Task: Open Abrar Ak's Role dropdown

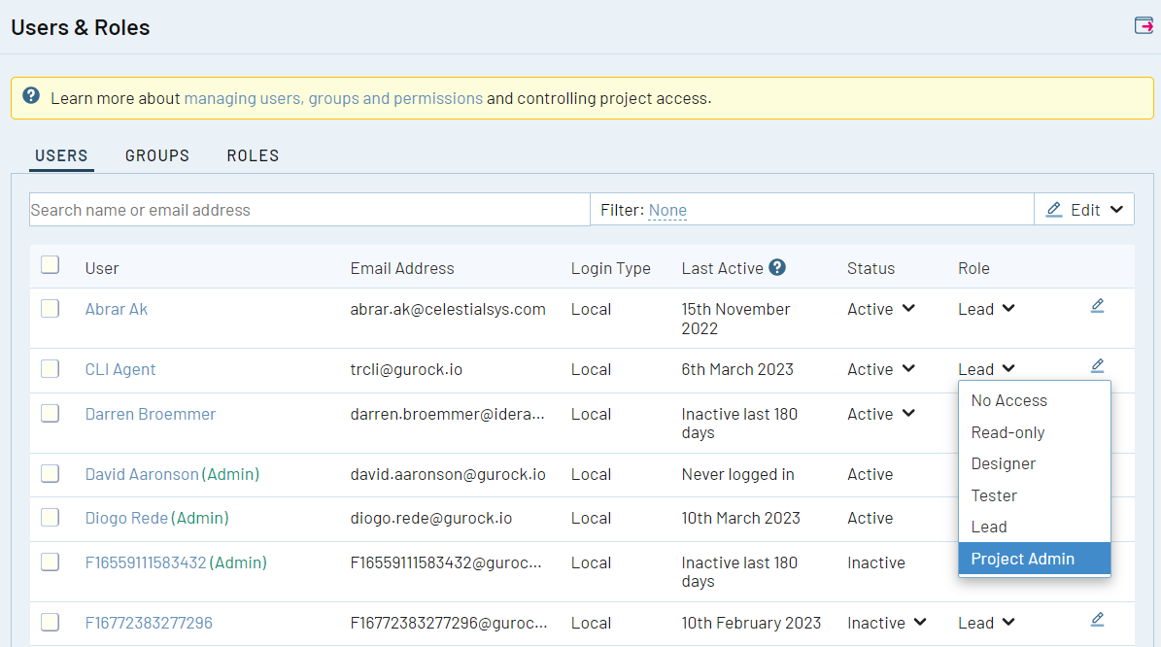Action: click(986, 309)
